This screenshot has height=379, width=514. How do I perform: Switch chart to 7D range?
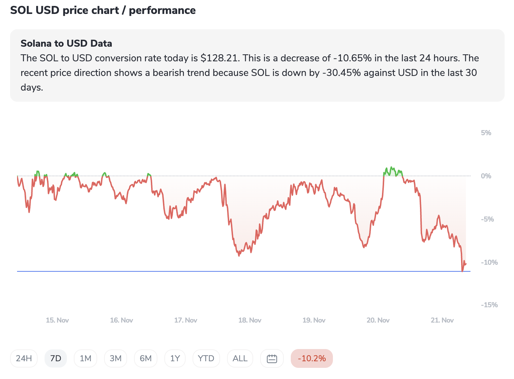[x=56, y=358]
